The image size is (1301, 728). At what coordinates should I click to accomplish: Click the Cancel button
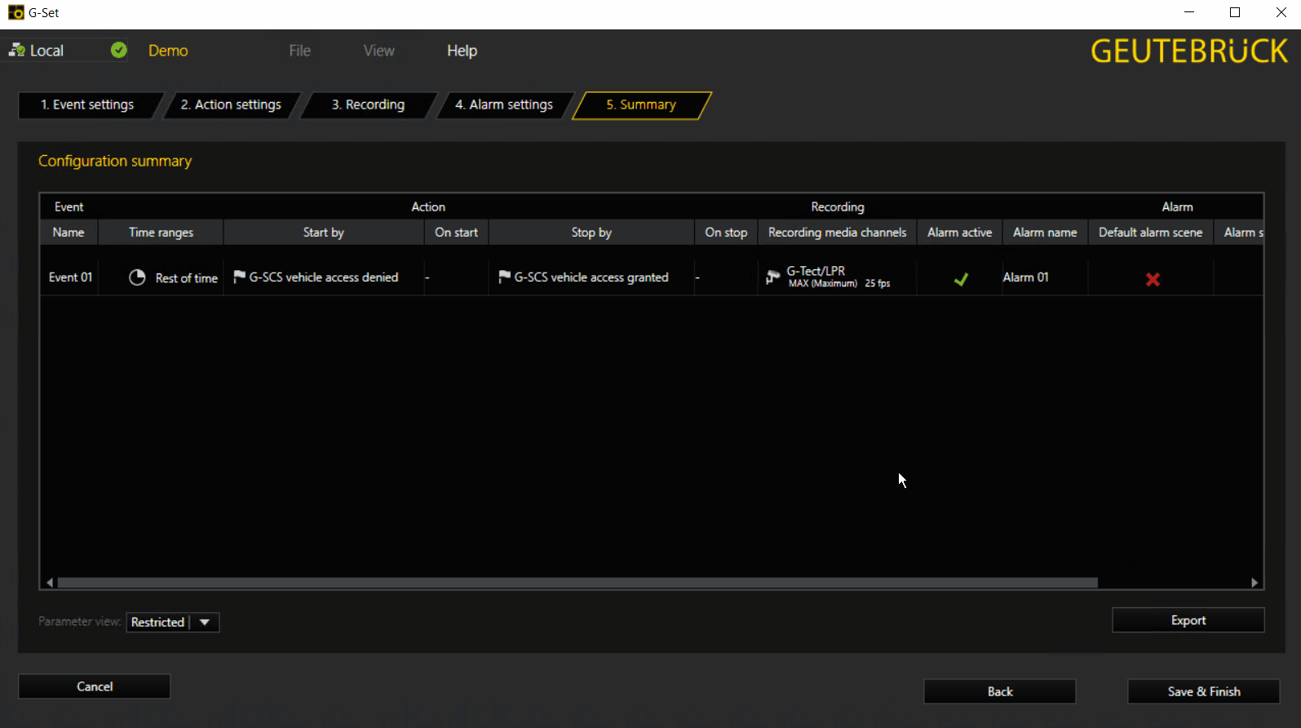pos(95,686)
